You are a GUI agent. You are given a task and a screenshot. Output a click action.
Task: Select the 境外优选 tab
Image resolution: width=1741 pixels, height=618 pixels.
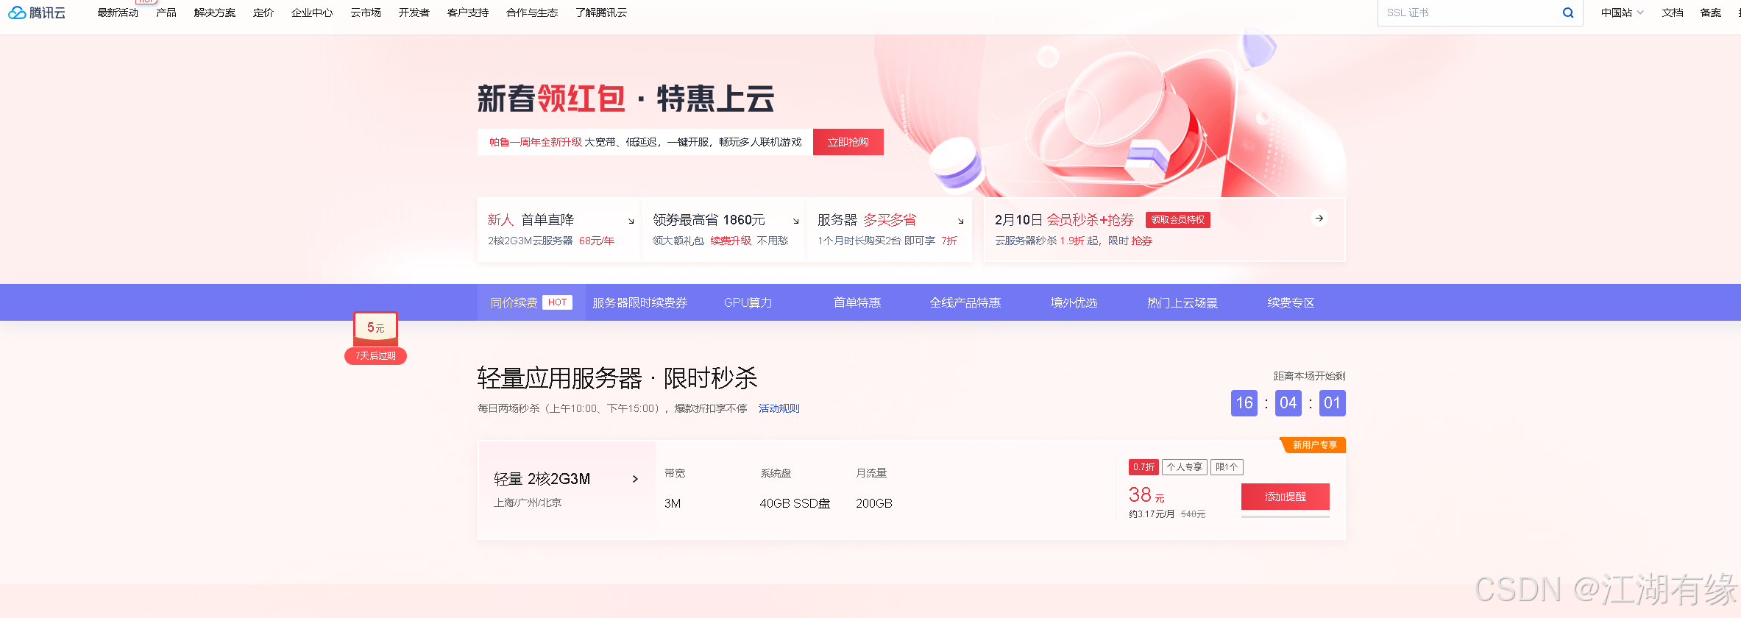click(x=1074, y=302)
